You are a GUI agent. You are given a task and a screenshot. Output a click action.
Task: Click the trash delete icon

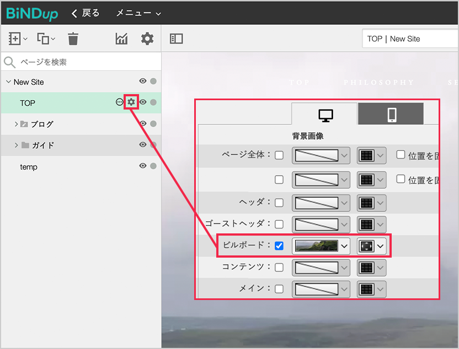[73, 39]
